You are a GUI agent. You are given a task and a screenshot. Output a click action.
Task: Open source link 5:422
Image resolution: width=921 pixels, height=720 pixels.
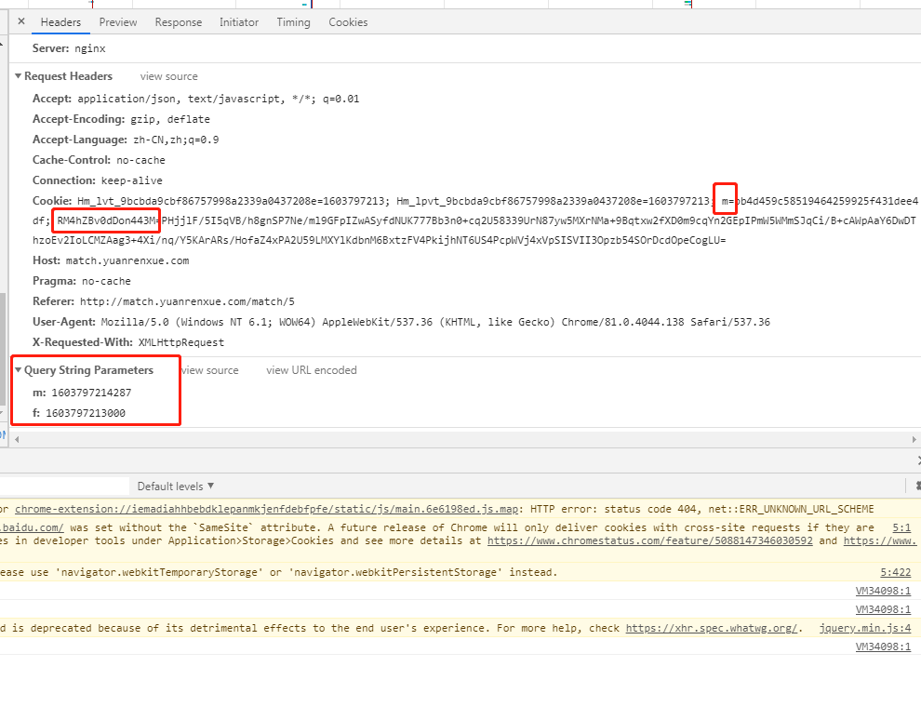896,572
